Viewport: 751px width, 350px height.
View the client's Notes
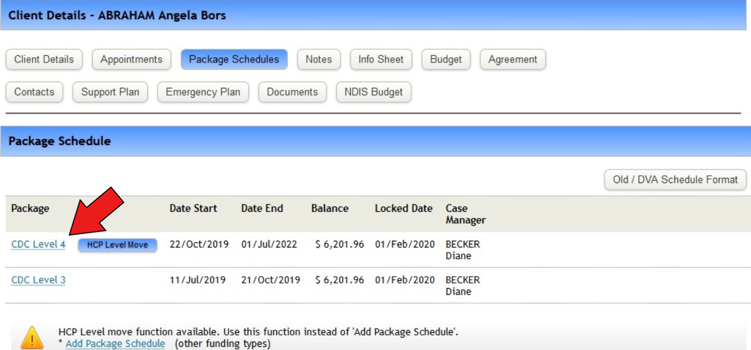coord(319,59)
